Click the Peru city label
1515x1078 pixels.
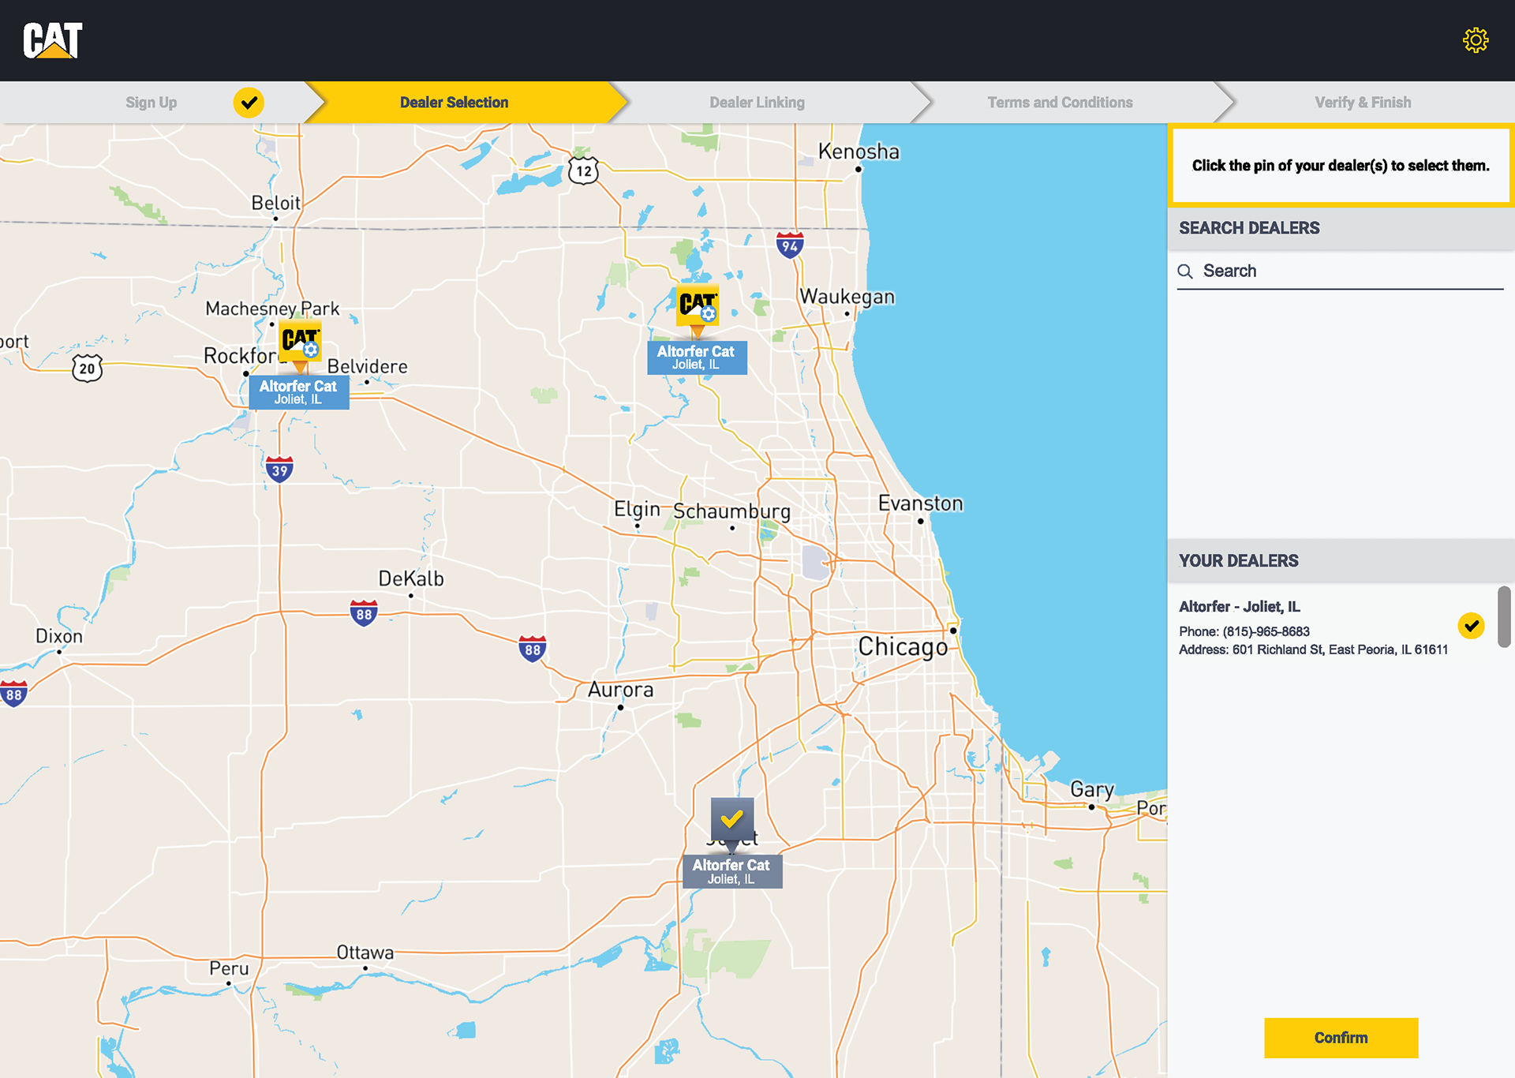[x=229, y=968]
